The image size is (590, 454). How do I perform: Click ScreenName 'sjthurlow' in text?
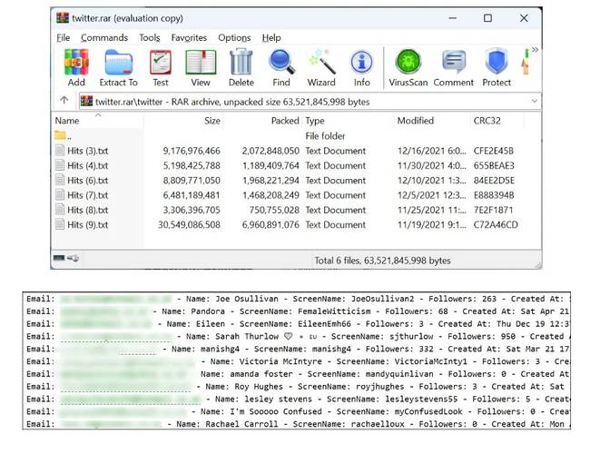[x=411, y=336]
